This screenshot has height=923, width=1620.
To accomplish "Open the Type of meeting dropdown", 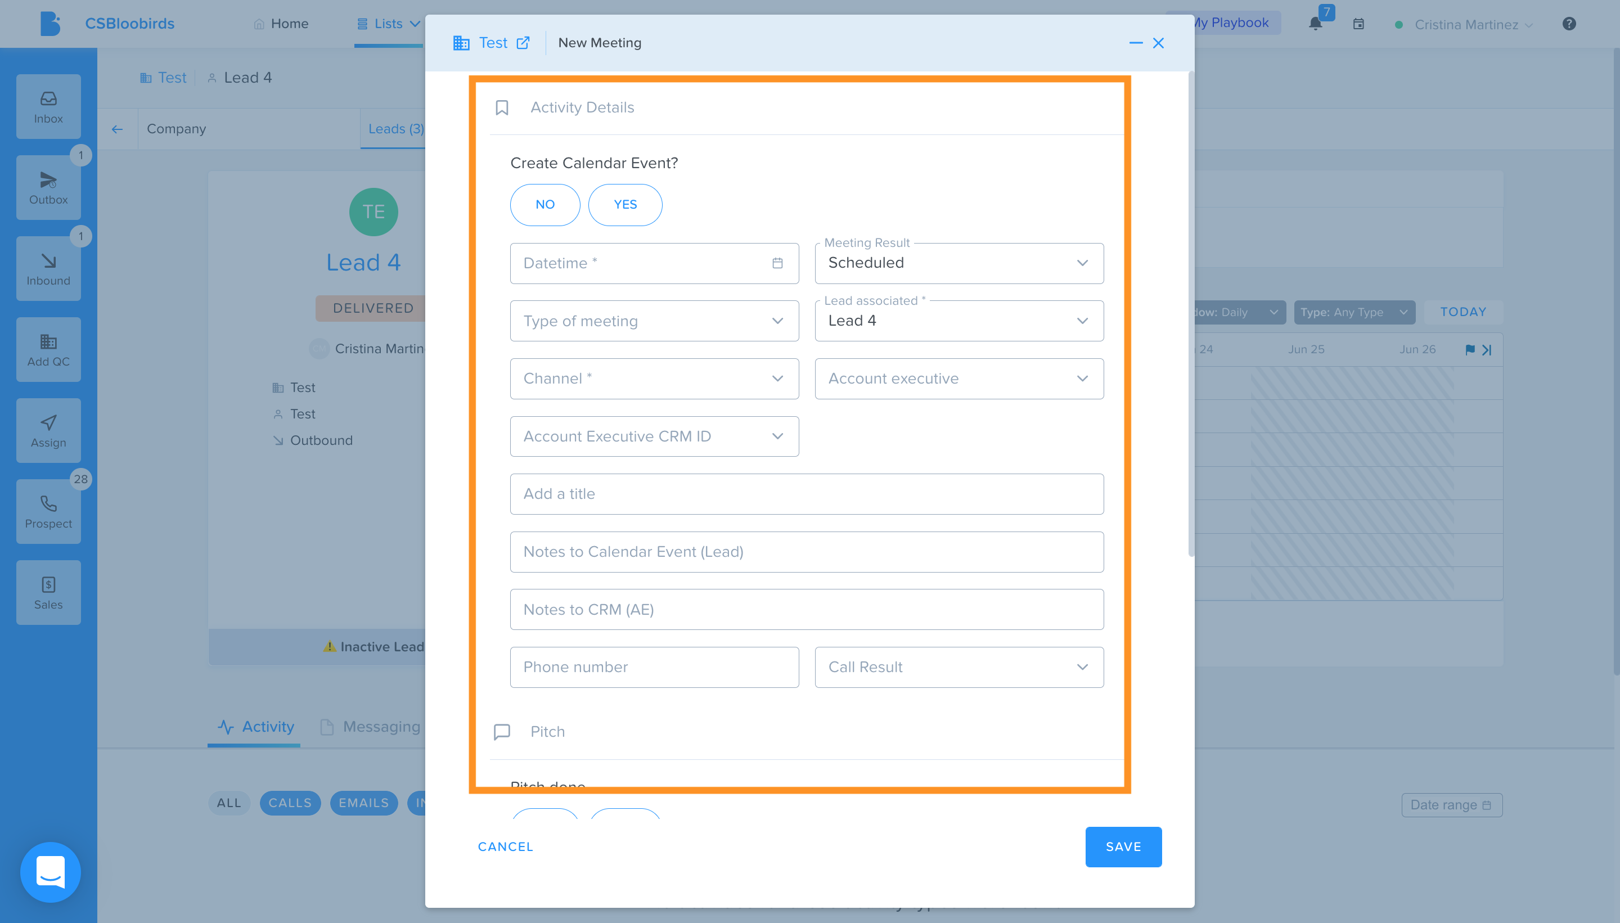I will (654, 321).
